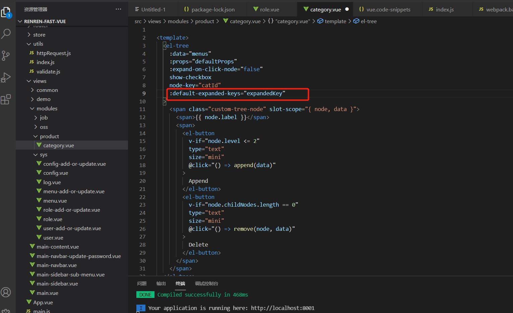The height and width of the screenshot is (313, 513).
Task: Click the modules breadcrumb segment
Action: (x=178, y=21)
